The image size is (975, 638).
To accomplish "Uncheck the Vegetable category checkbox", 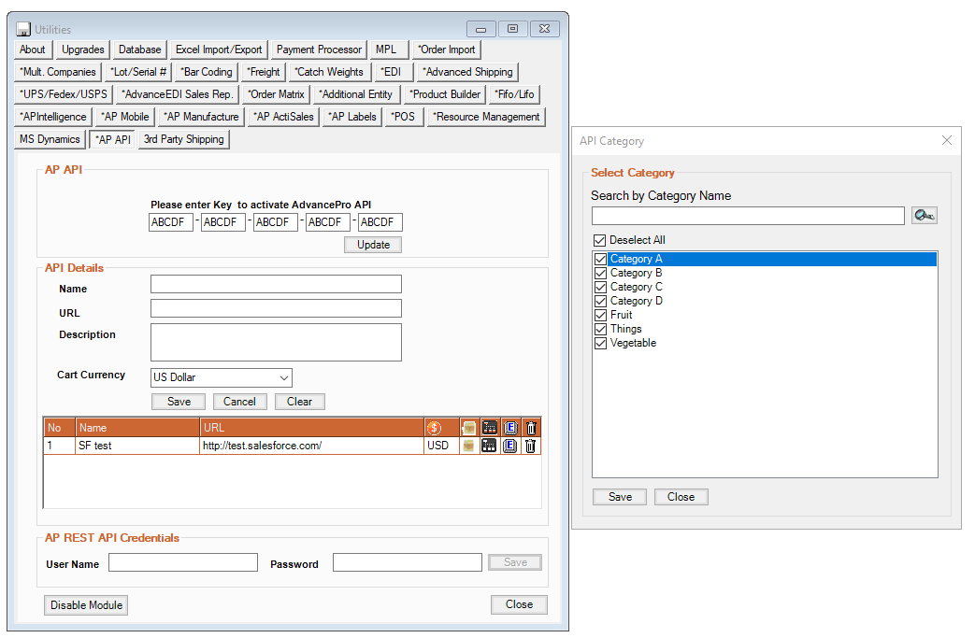I will click(x=599, y=343).
